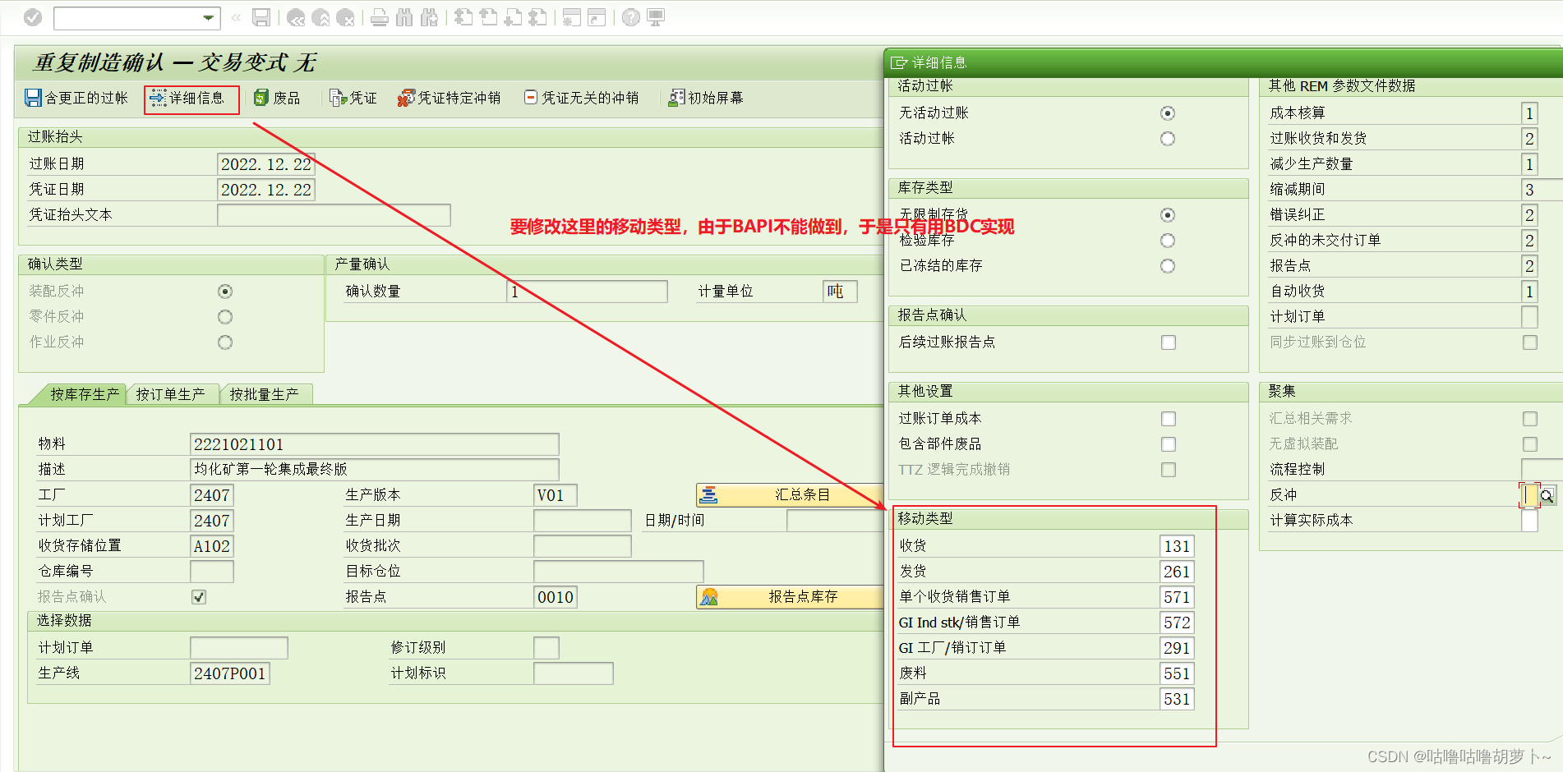The width and height of the screenshot is (1563, 772).
Task: Click the Print icon
Action: (379, 17)
